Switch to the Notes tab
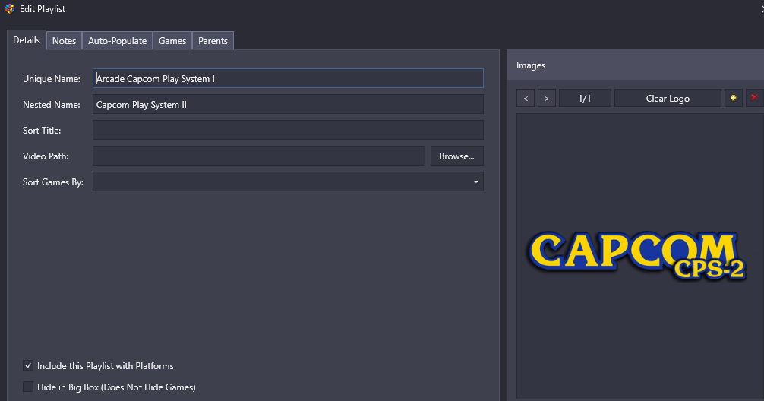764x401 pixels. click(65, 41)
